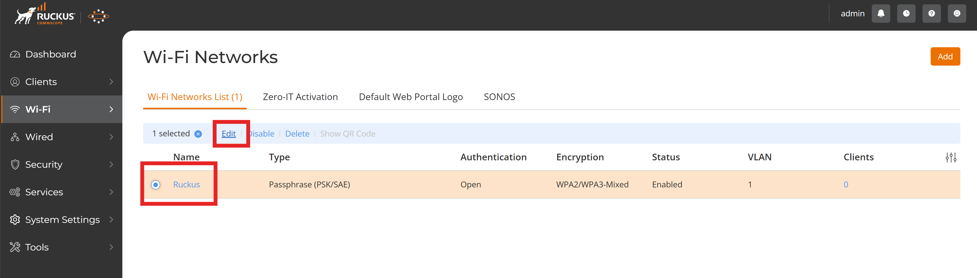
Task: Click the table column settings icon
Action: (x=951, y=157)
